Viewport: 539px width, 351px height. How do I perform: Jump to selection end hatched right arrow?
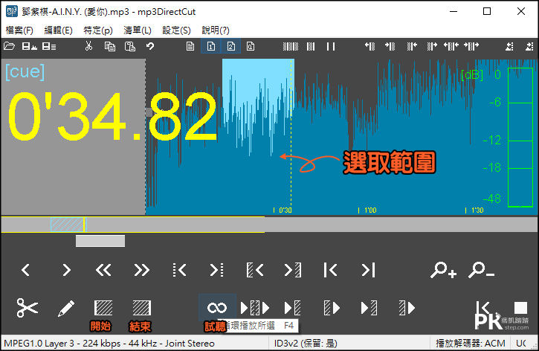(293, 270)
